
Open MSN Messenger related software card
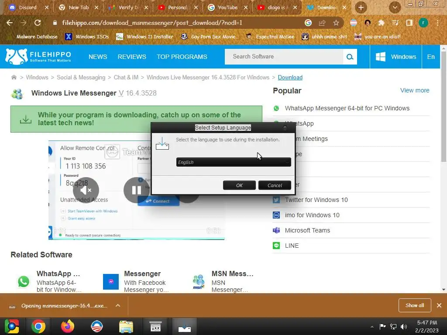[x=223, y=281]
